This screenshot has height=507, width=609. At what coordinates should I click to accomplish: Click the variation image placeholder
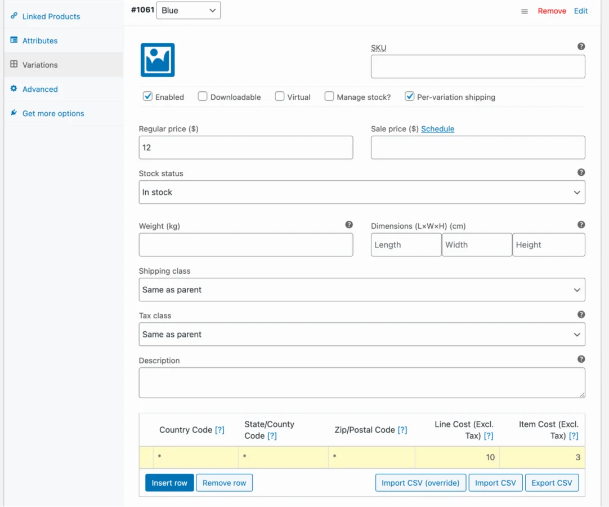tap(158, 60)
